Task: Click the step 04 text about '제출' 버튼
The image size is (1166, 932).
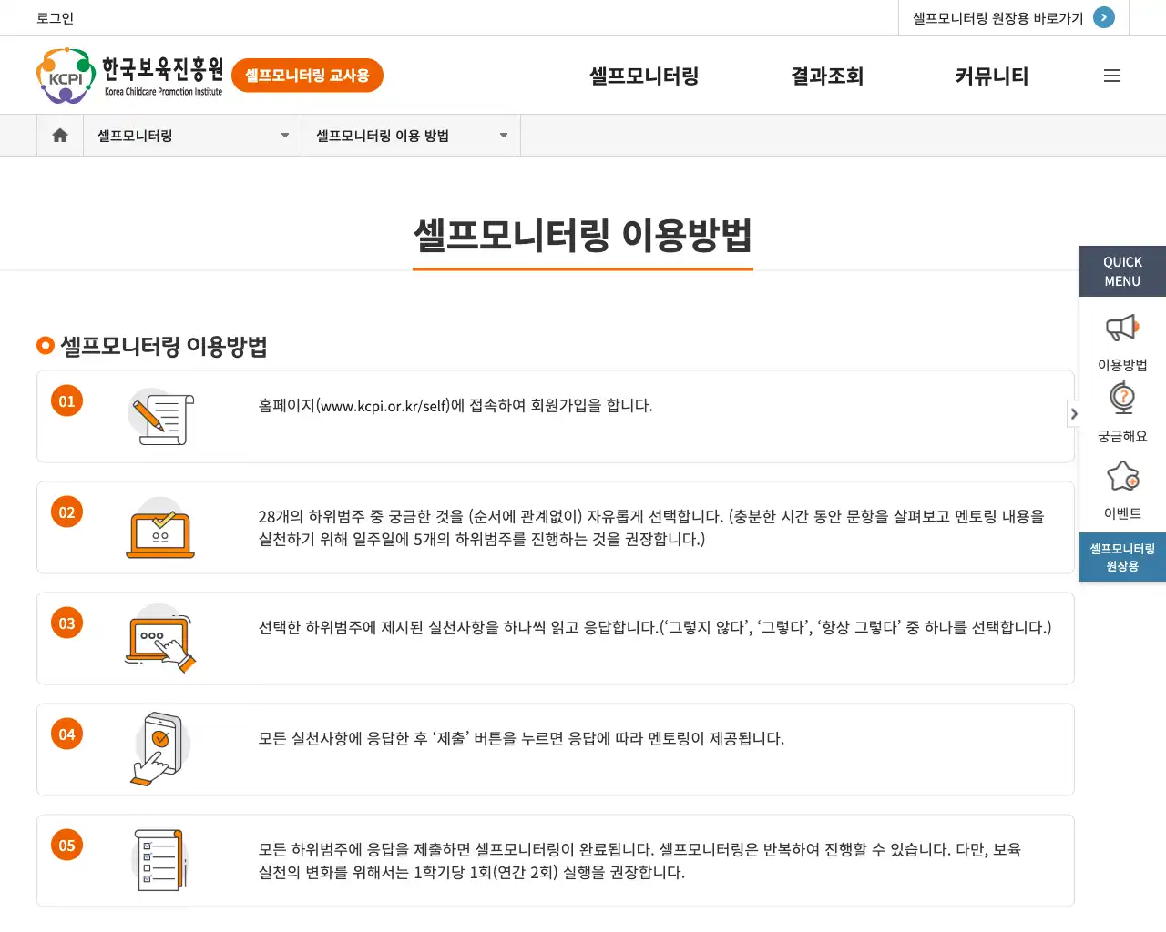Action: click(521, 739)
